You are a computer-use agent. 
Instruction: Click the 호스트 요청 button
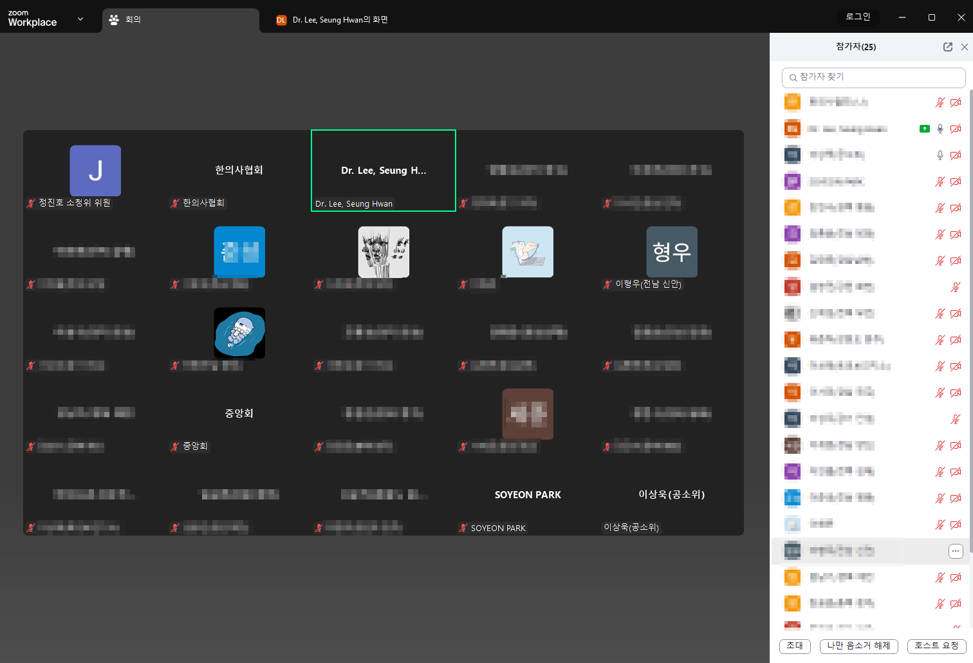tap(936, 646)
